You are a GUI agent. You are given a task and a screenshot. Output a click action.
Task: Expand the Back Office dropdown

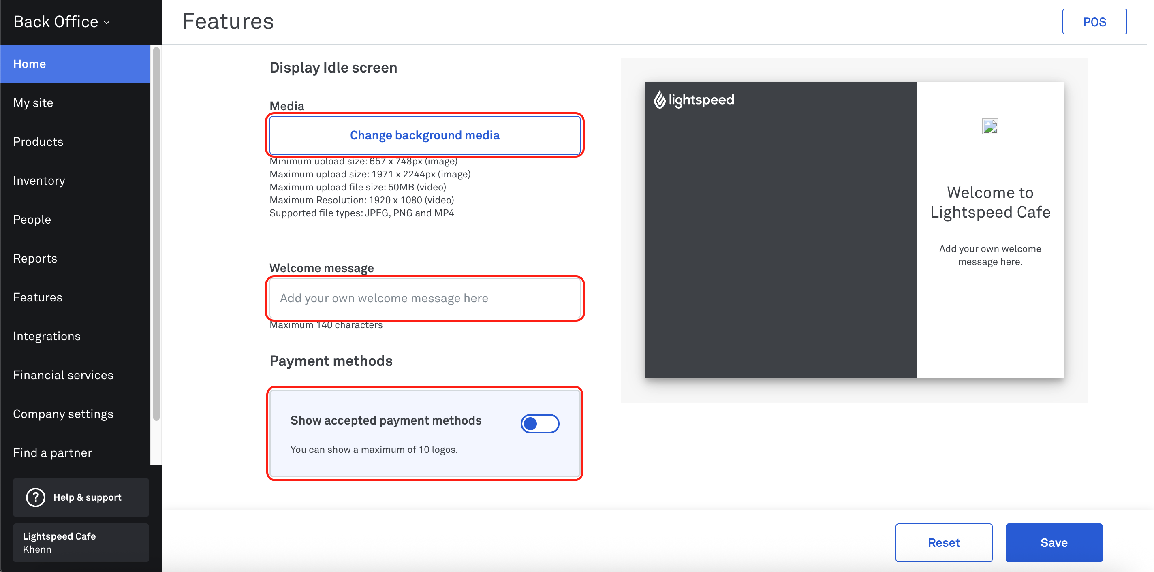click(62, 21)
